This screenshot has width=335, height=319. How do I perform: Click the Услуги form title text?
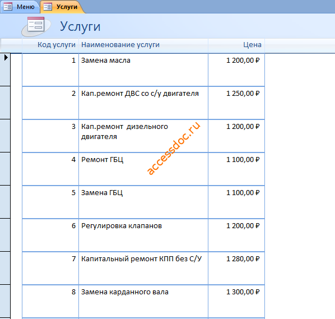coord(80,26)
